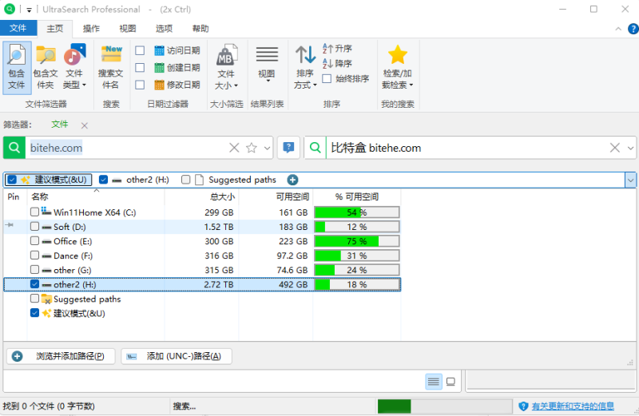Image resolution: width=639 pixels, height=416 pixels.
Task: Expand the content search history dropdown
Action: 630,148
